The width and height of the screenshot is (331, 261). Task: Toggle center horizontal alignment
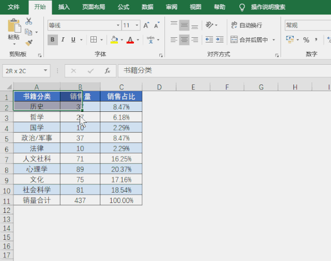[x=184, y=39]
